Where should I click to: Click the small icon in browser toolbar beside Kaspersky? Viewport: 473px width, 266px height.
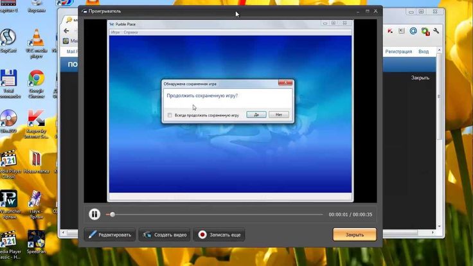pos(402,31)
